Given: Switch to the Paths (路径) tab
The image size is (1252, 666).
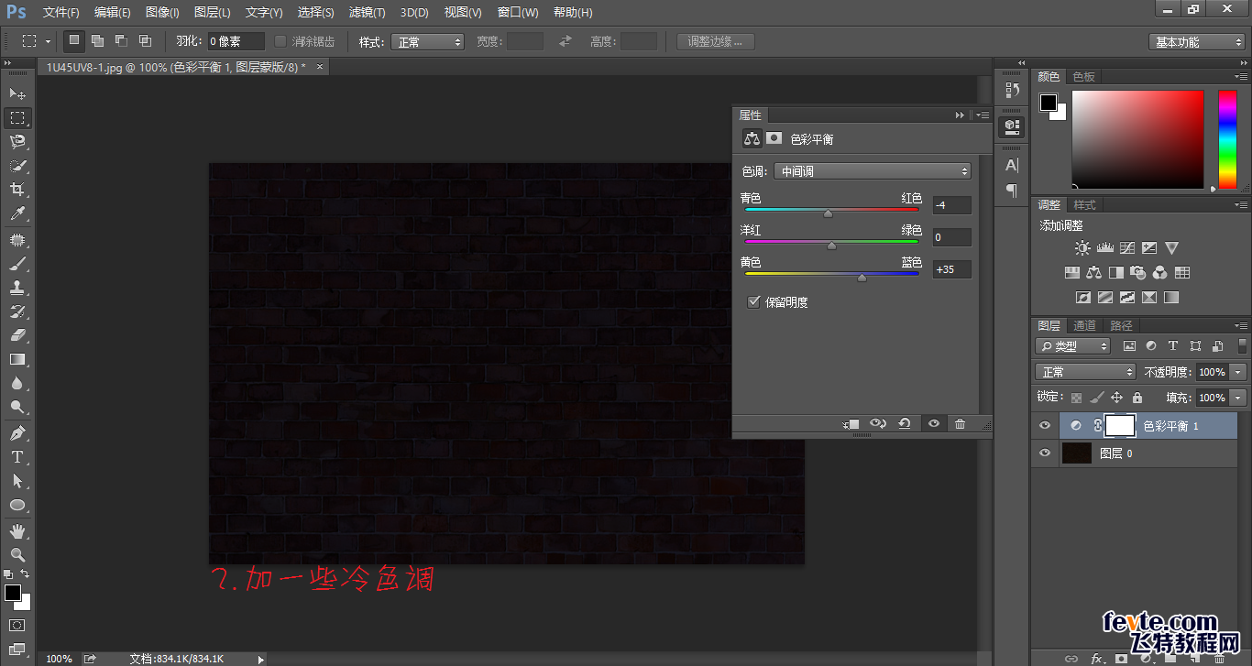Looking at the screenshot, I should (1121, 325).
